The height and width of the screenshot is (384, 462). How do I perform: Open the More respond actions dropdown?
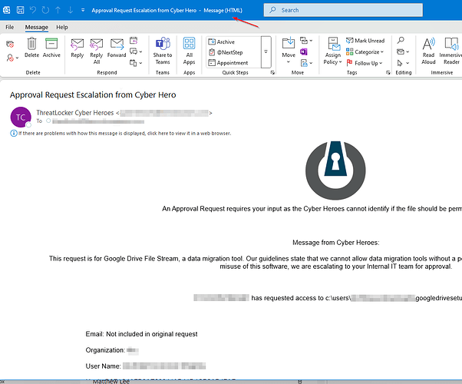(x=136, y=63)
